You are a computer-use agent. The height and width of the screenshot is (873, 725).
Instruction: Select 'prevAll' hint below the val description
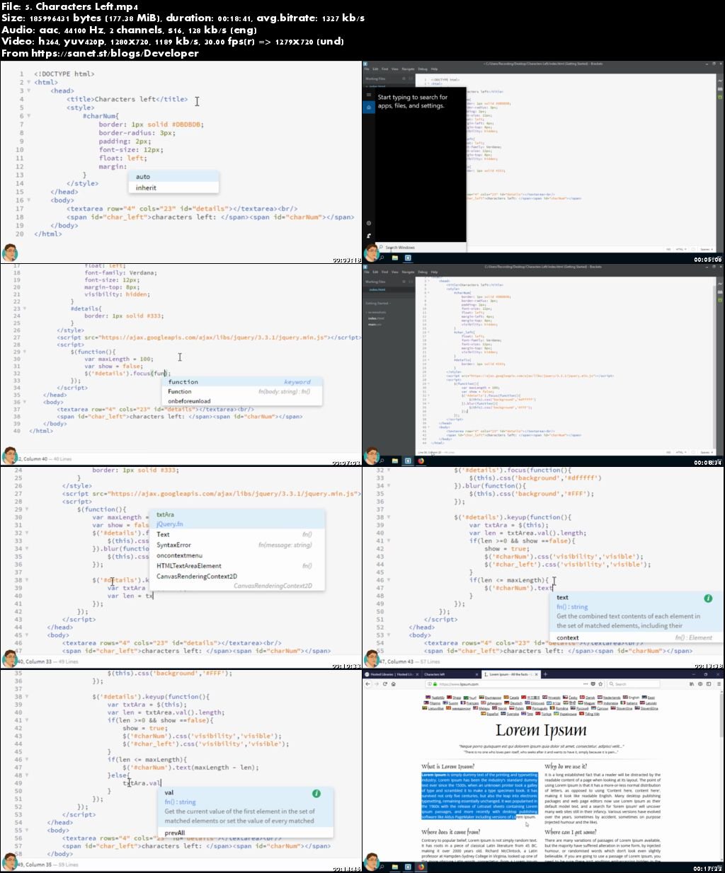245,833
